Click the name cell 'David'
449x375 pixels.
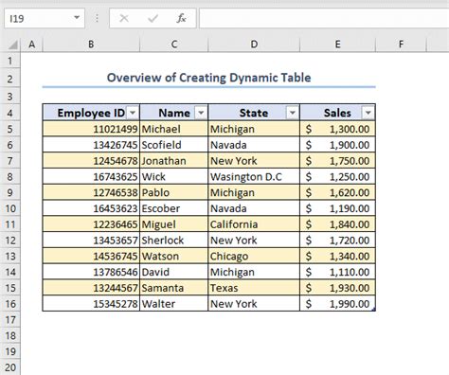(x=174, y=272)
